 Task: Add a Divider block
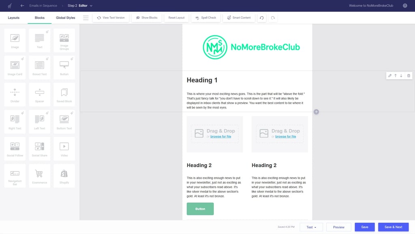click(x=15, y=94)
